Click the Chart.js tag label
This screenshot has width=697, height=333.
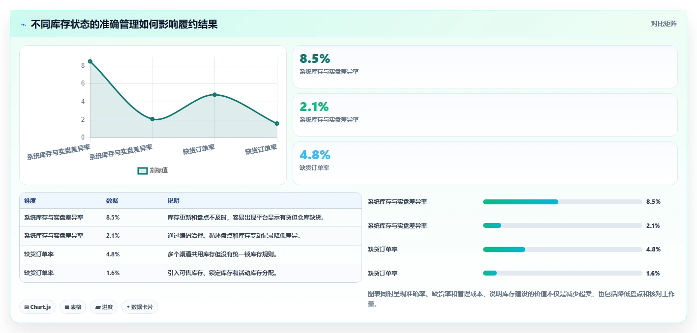(40, 307)
